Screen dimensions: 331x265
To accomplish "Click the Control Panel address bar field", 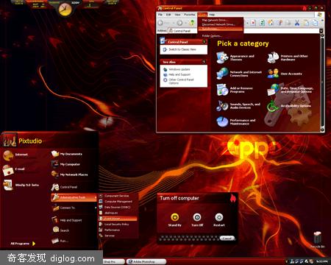I will coord(243,31).
